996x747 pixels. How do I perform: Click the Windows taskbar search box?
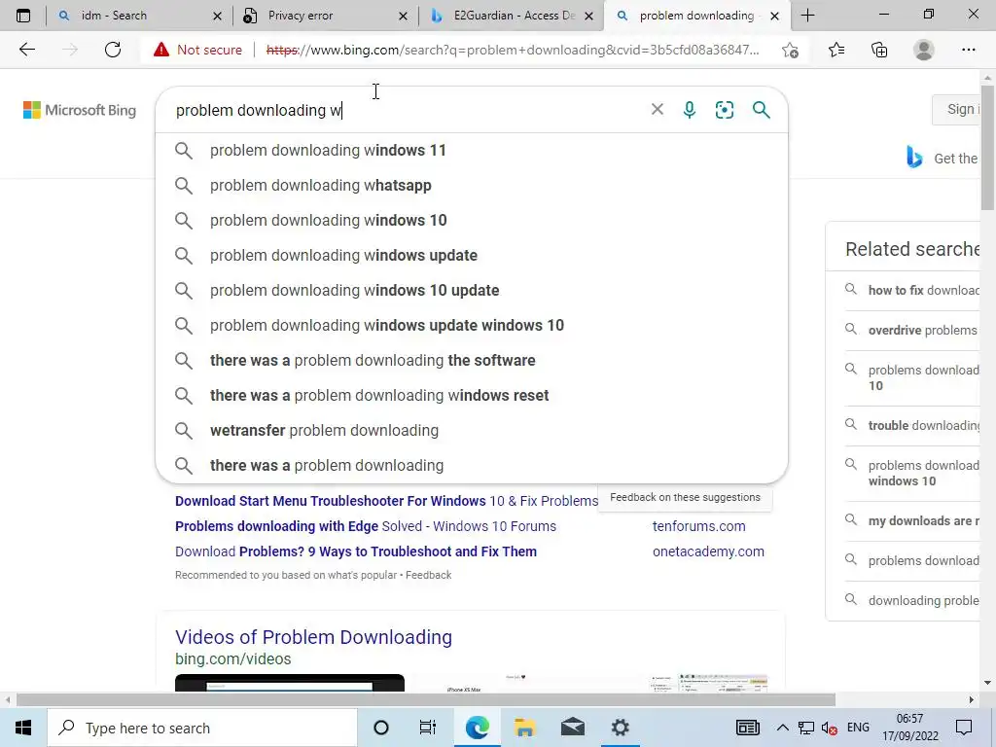click(202, 728)
